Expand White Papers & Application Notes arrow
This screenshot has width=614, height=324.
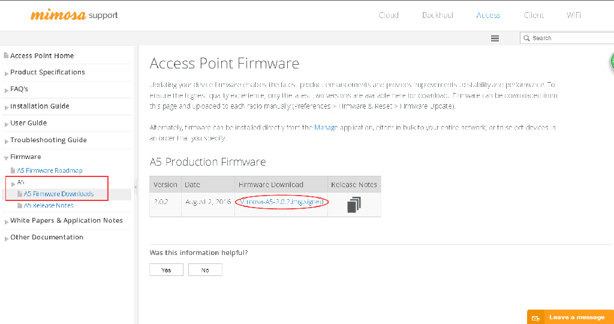(6, 222)
